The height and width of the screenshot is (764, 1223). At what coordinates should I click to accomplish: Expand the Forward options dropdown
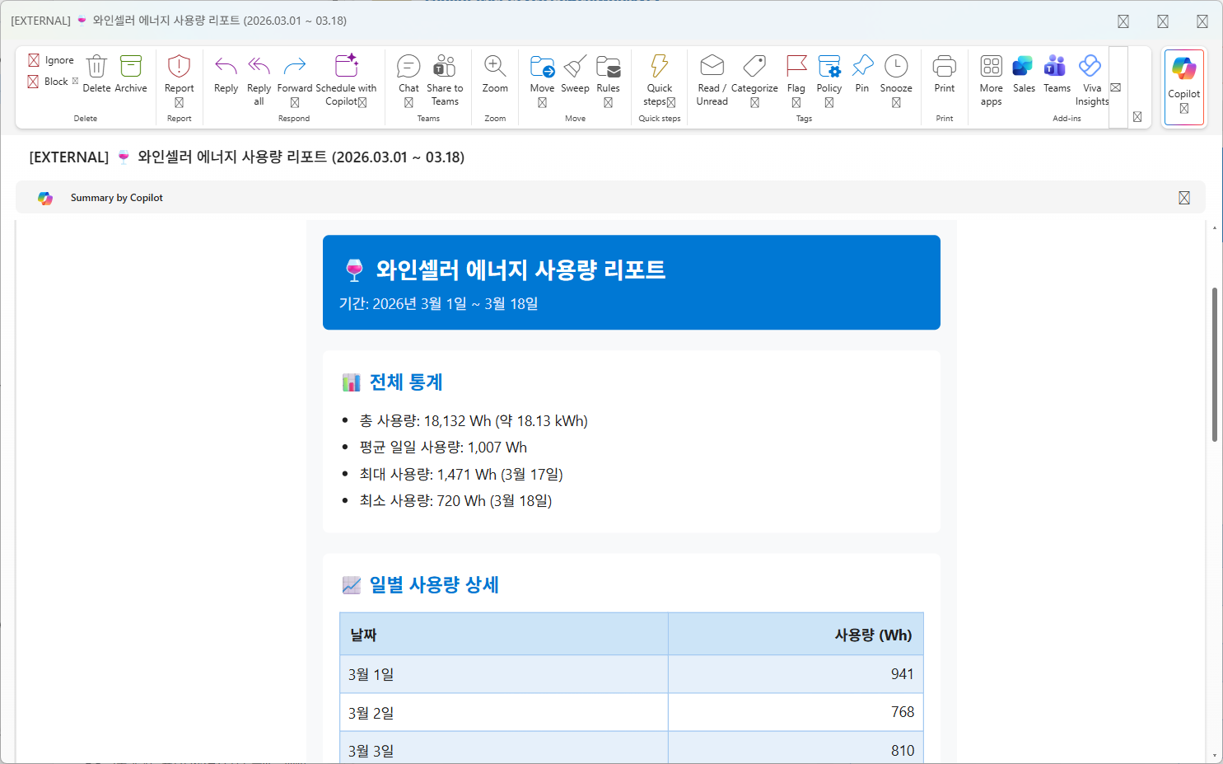(295, 103)
